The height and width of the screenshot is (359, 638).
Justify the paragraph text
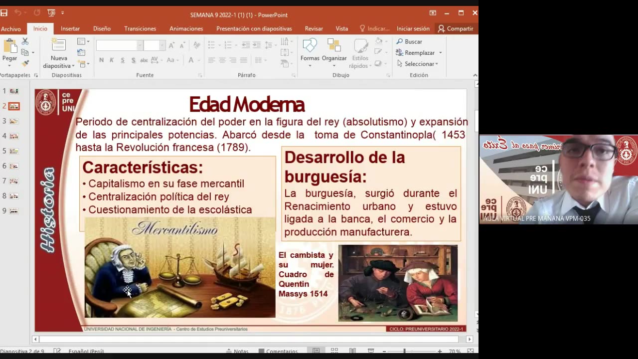pos(244,60)
